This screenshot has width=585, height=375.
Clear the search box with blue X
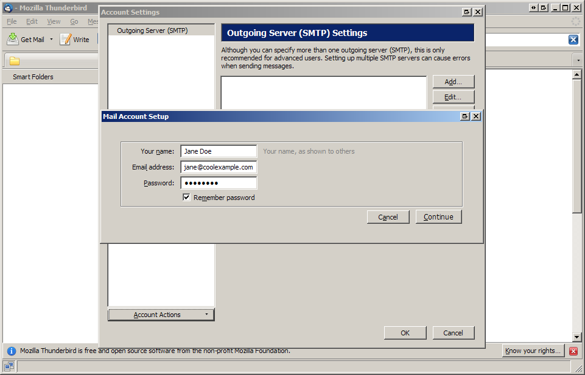573,39
